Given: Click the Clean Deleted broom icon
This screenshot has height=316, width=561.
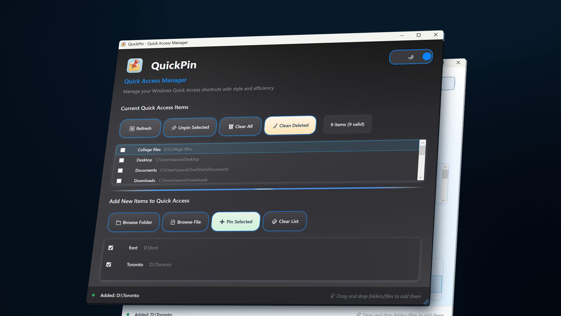Looking at the screenshot, I should (x=275, y=126).
